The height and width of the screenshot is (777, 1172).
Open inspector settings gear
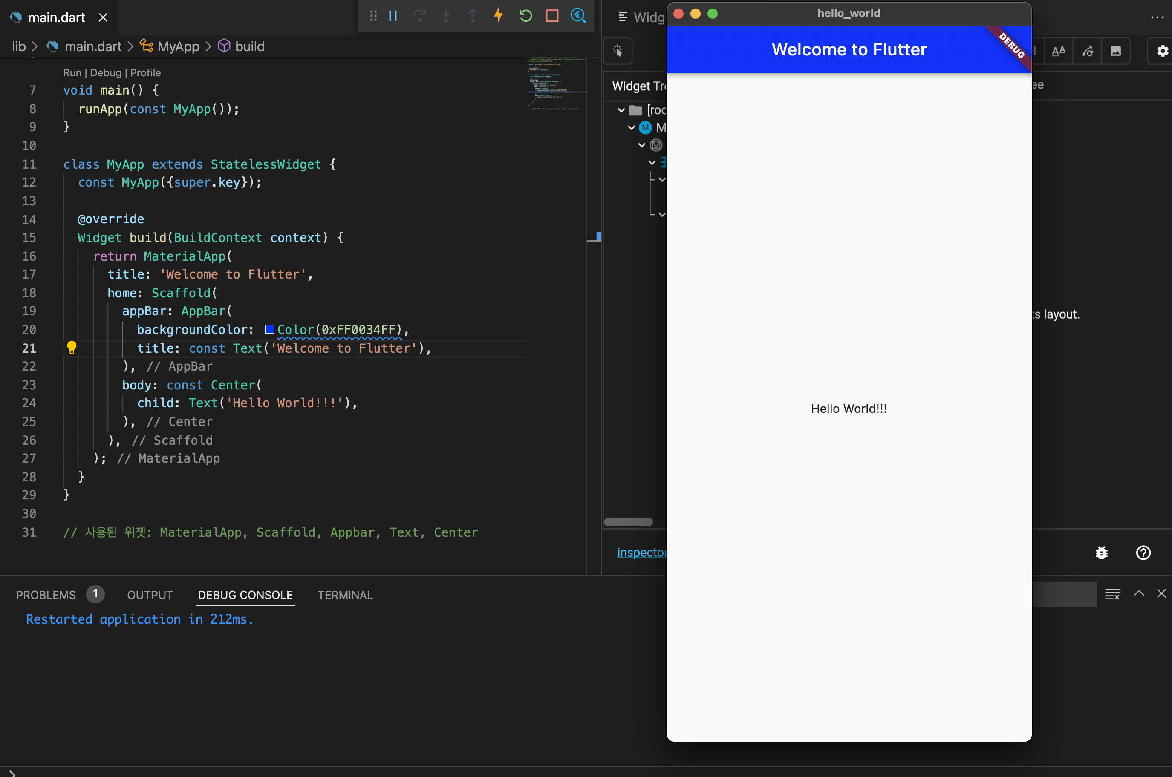click(x=1162, y=51)
